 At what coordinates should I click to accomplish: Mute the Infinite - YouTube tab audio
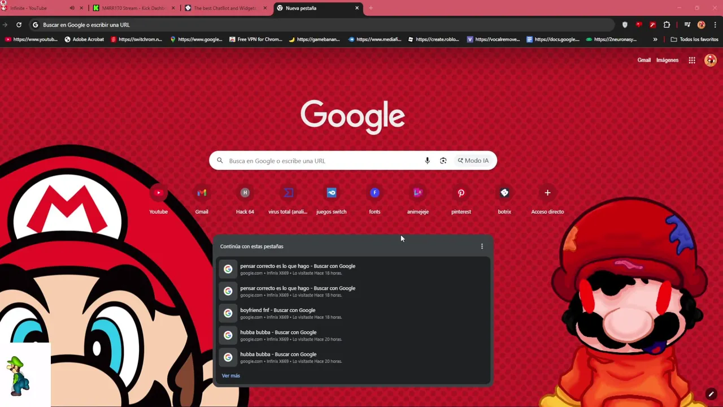coord(72,8)
